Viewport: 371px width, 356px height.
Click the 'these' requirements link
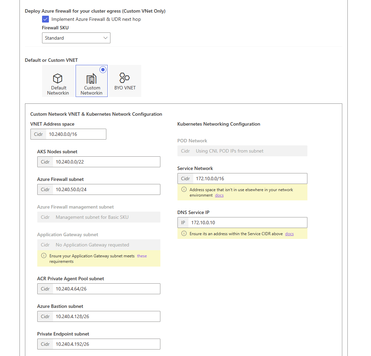(142, 255)
